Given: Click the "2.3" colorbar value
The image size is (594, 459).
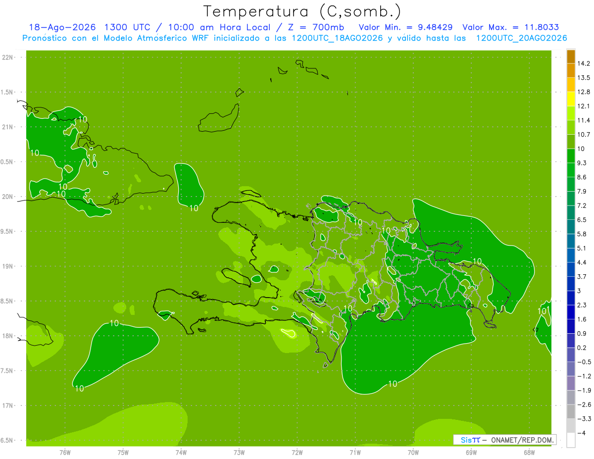Looking at the screenshot, I should click(x=582, y=305).
